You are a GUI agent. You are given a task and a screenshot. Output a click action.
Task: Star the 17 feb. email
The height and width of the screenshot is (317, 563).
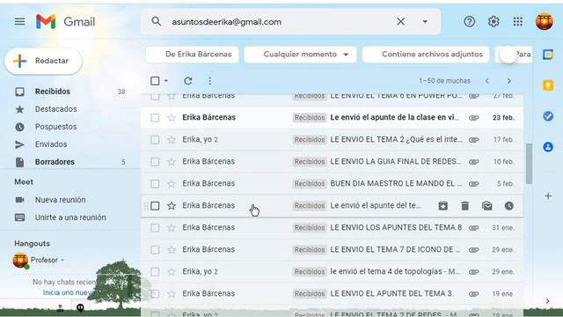172,139
